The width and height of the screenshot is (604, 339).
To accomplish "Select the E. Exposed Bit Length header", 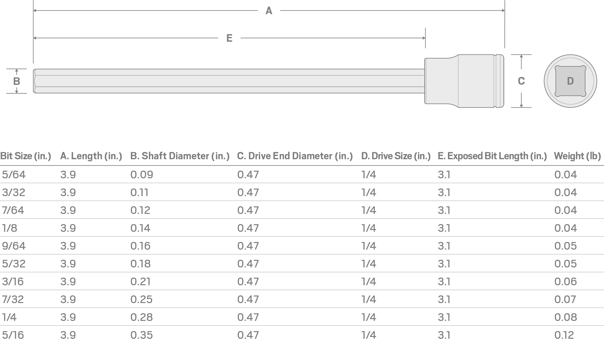I will (492, 156).
